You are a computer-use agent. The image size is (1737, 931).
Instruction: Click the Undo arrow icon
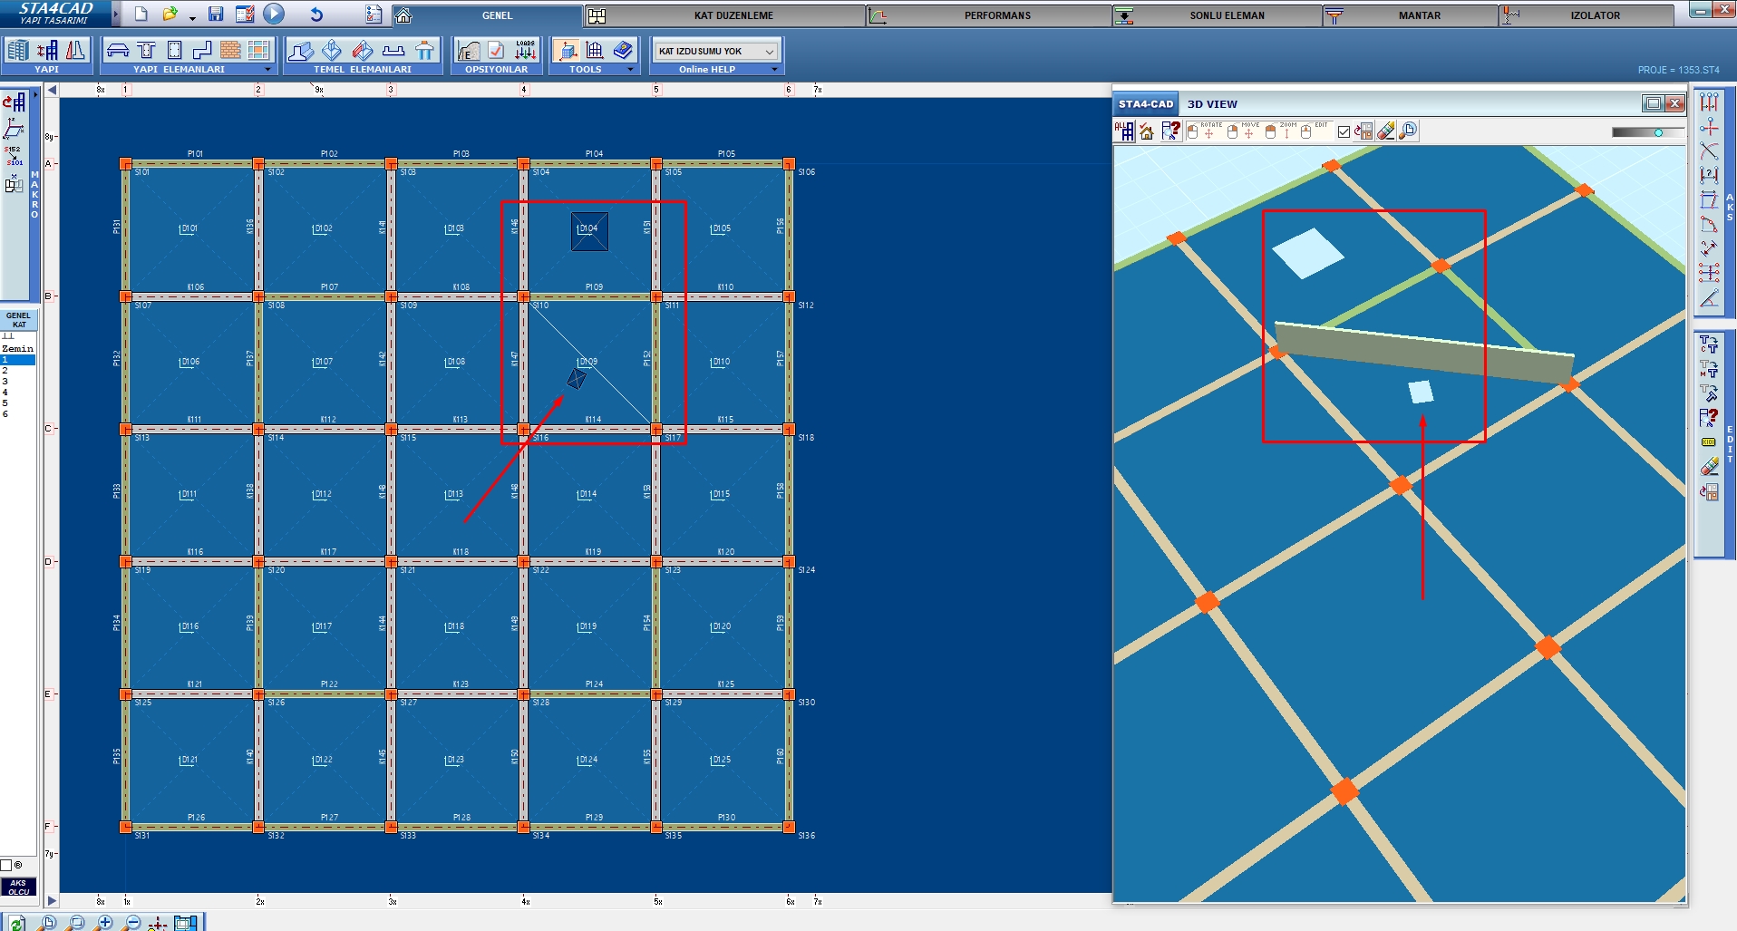pyautogui.click(x=315, y=14)
